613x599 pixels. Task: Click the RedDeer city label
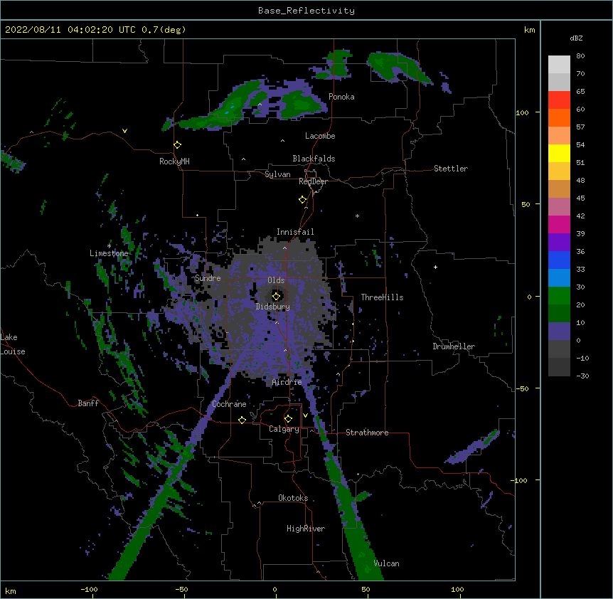[313, 181]
